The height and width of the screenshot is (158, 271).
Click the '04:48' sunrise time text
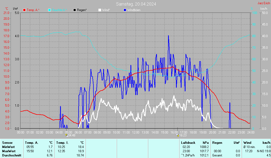point(71,135)
